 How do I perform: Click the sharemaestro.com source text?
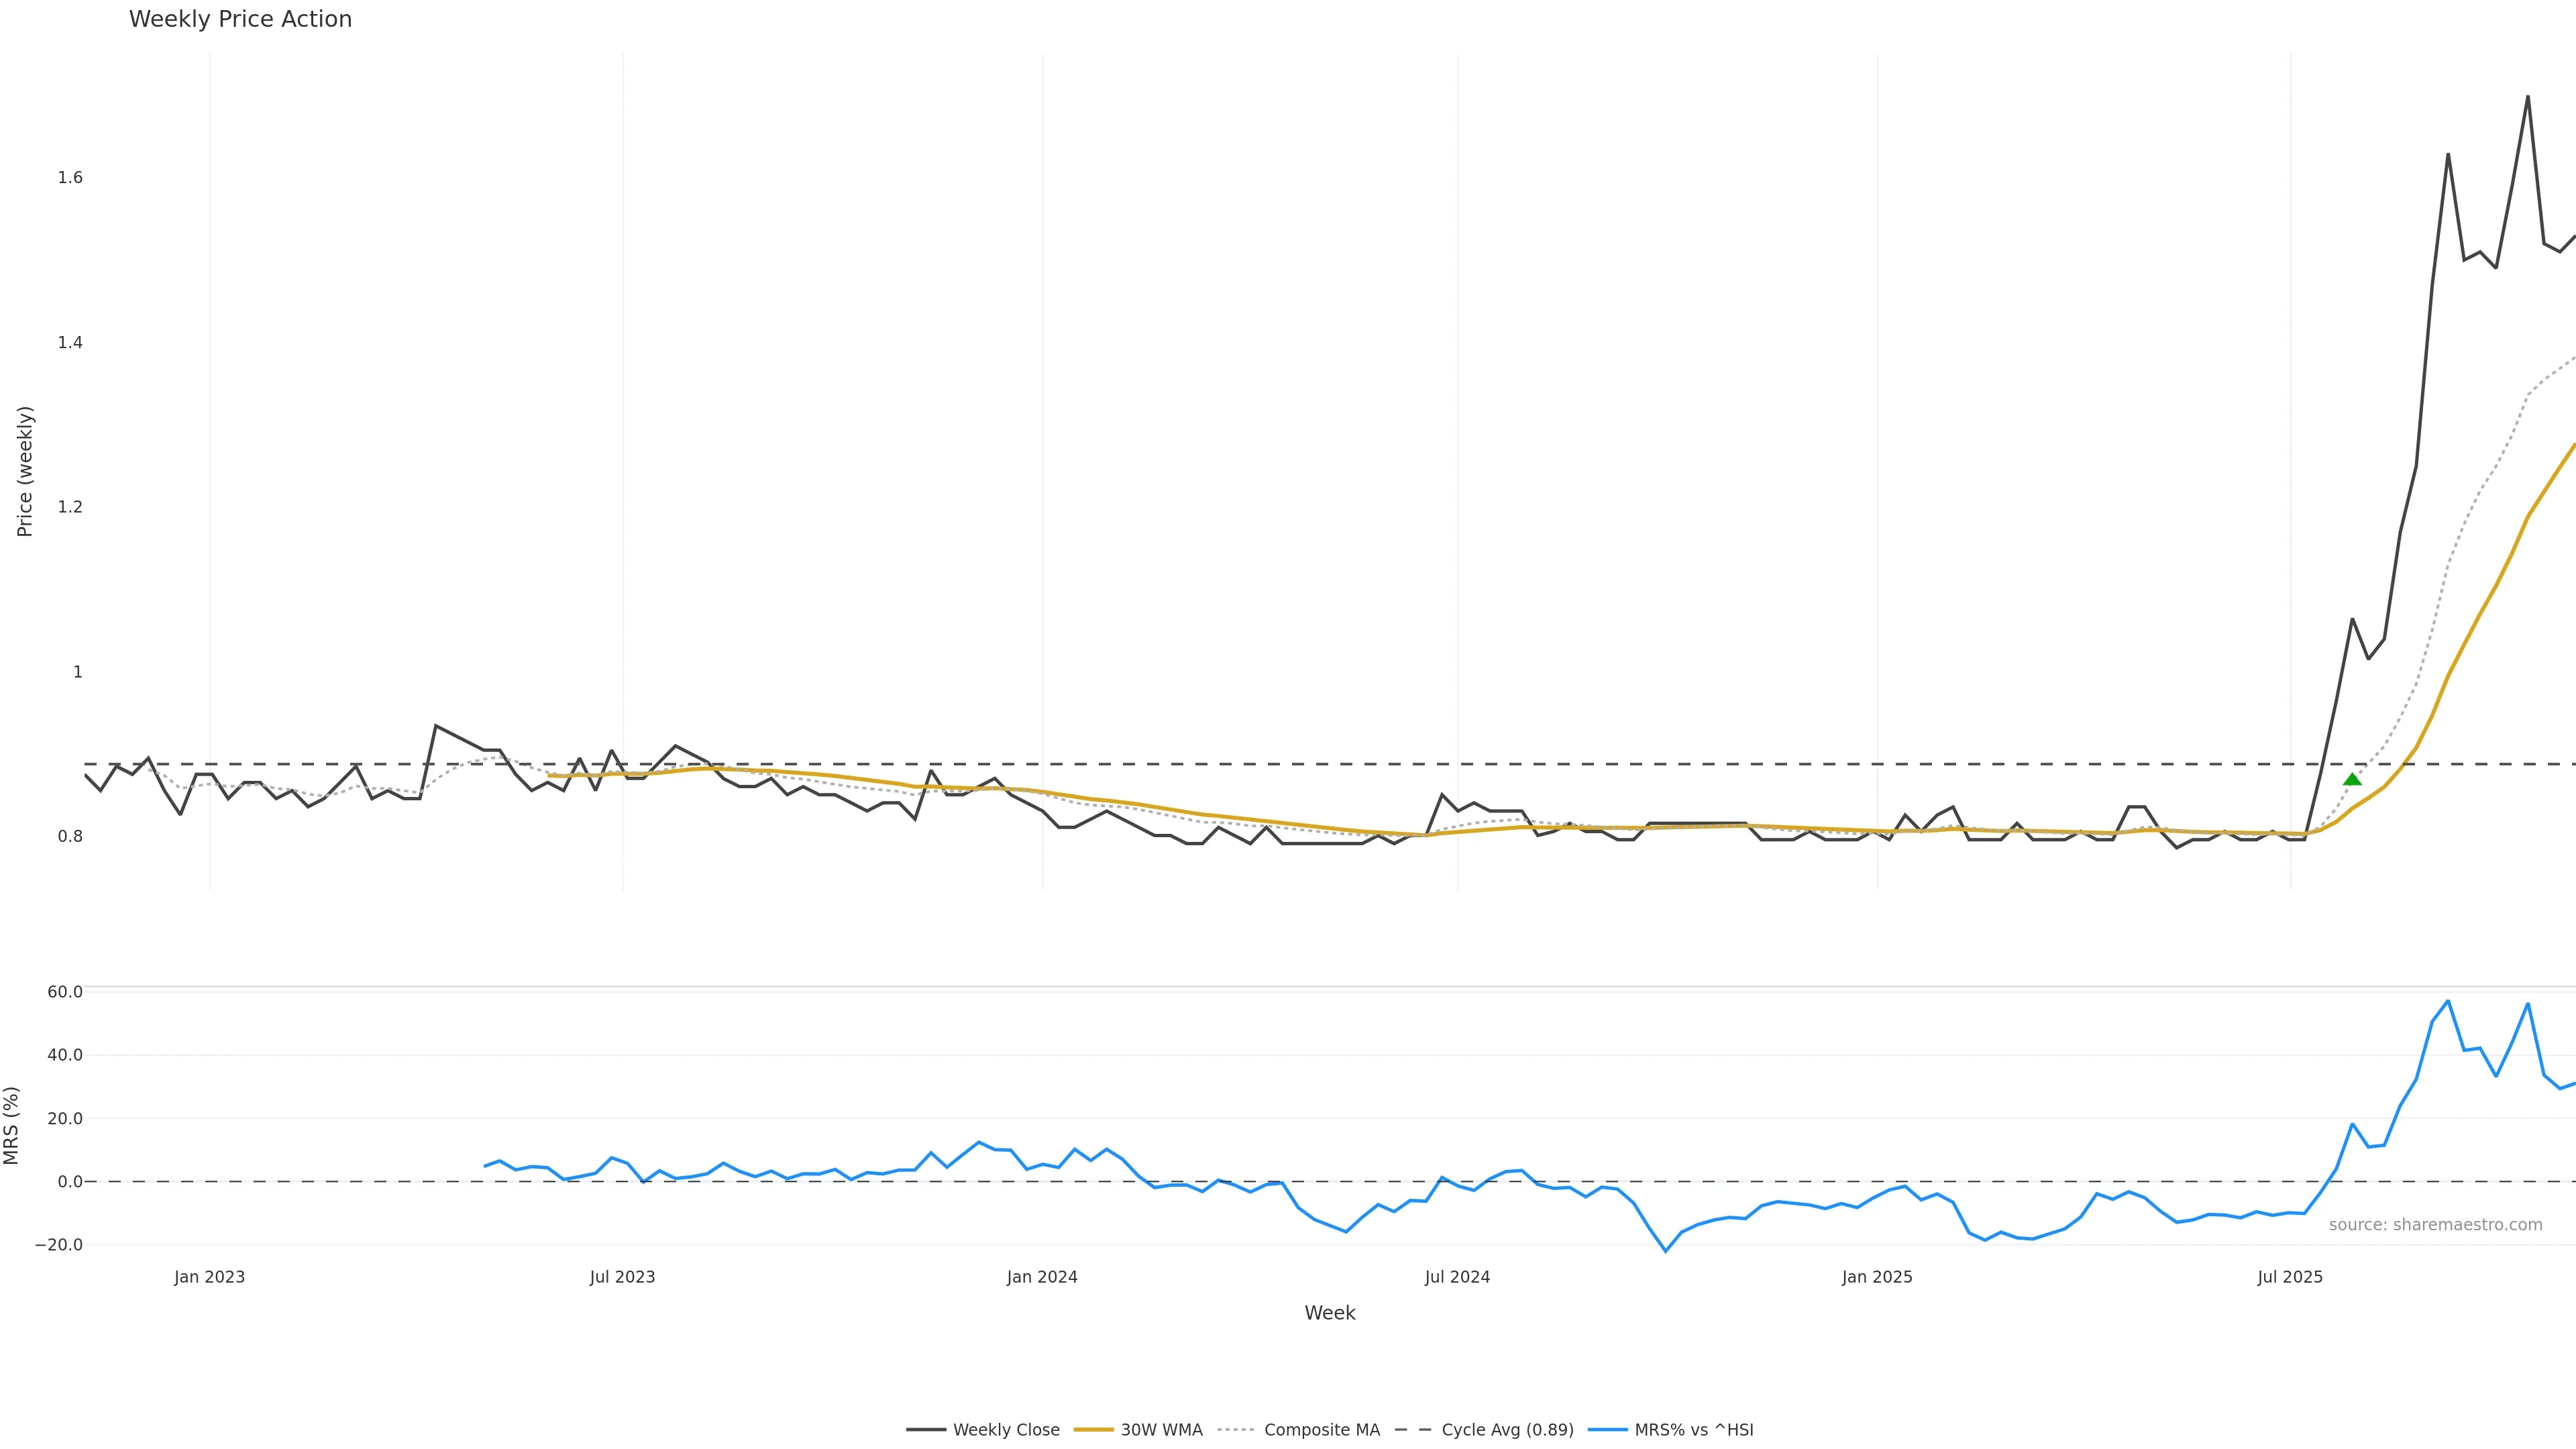click(x=2435, y=1225)
